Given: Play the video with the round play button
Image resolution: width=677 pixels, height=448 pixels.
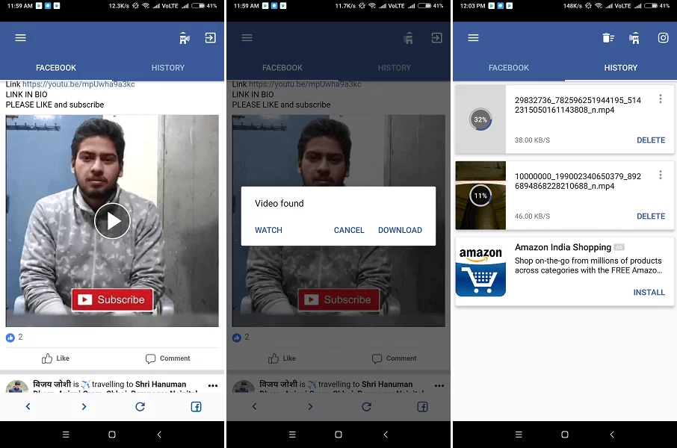Looking at the screenshot, I should pos(112,221).
